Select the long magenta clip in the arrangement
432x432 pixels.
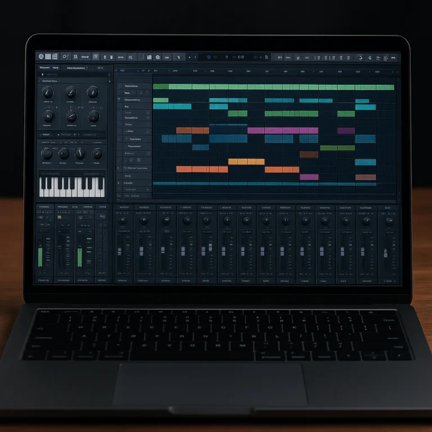283,130
